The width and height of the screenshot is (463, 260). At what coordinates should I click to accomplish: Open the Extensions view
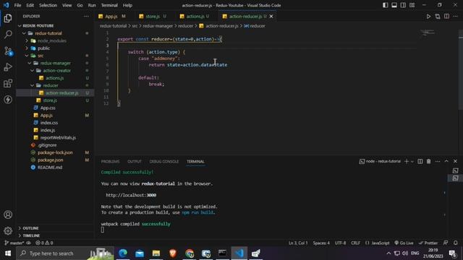[x=8, y=84]
